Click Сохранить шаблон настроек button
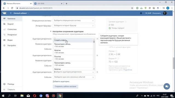Screen dimensions: 175x98 click(x=66, y=87)
